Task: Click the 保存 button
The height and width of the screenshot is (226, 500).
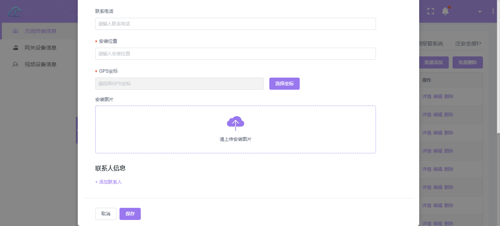Action: pos(130,214)
